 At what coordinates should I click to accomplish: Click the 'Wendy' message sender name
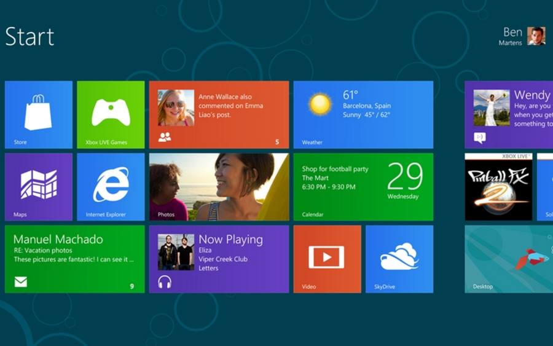point(532,95)
